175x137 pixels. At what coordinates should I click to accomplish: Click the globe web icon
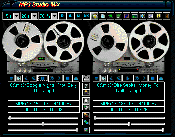(143, 16)
